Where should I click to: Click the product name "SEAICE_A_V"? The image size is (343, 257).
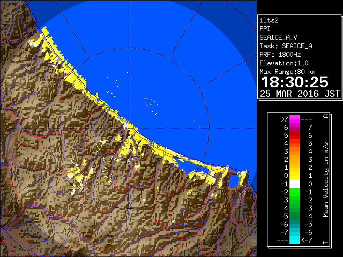(278, 37)
